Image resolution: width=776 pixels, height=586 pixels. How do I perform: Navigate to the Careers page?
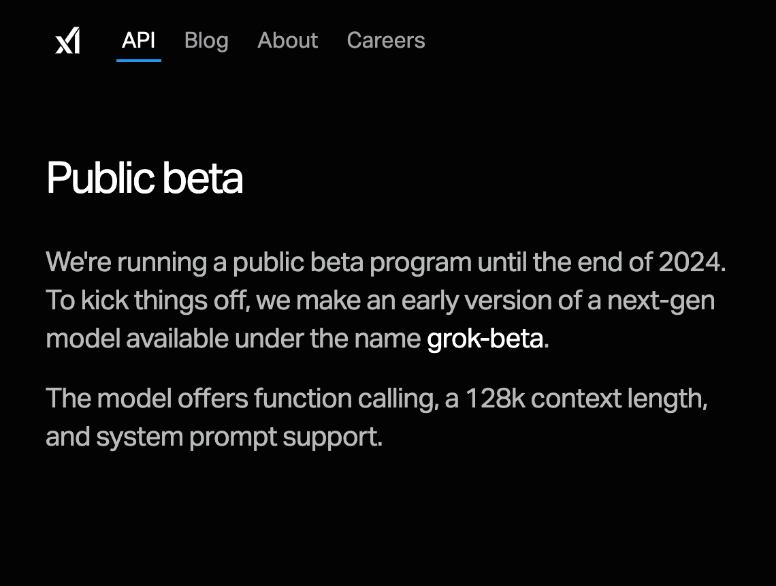(x=385, y=40)
